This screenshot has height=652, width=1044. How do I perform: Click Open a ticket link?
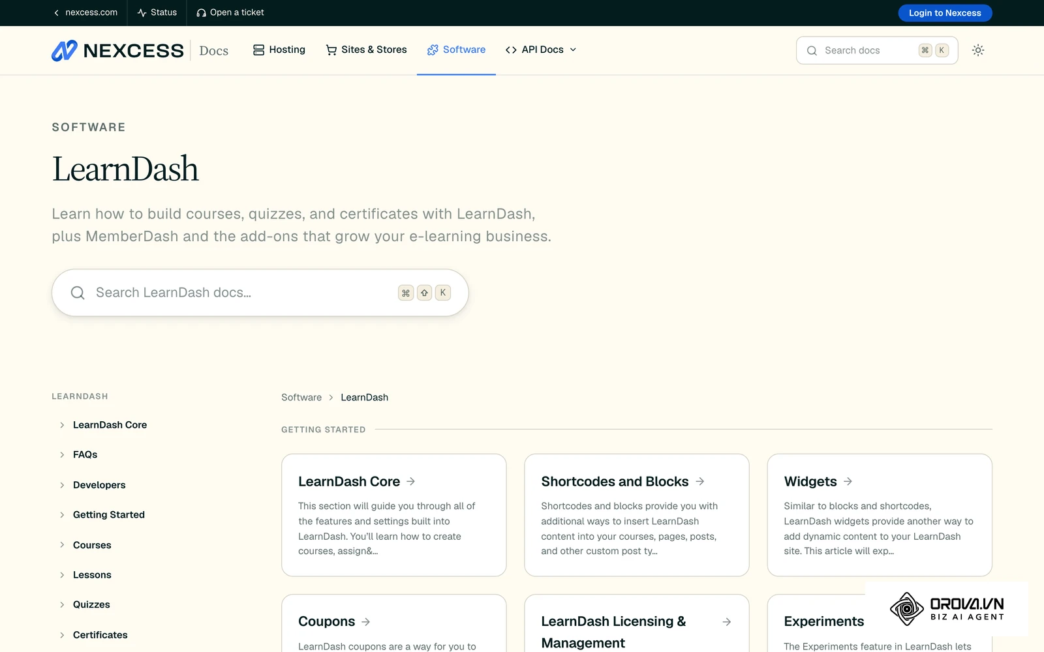[x=230, y=12]
